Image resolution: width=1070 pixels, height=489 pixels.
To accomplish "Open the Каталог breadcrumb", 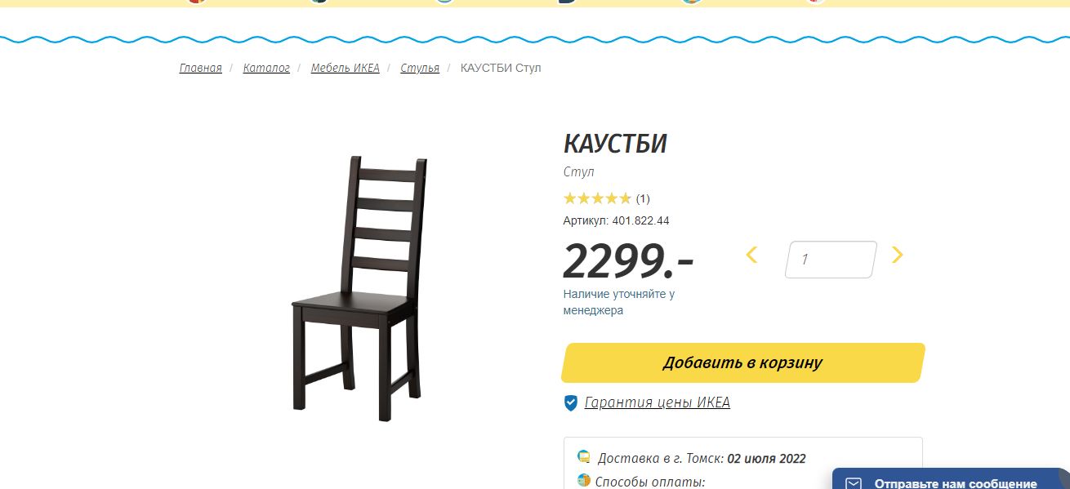I will point(266,68).
